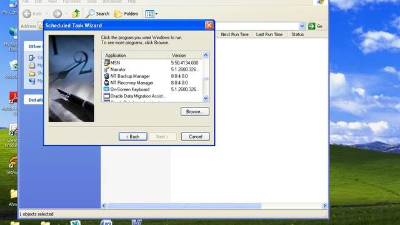This screenshot has width=400, height=225.
Task: Choose NT Backup Manager entry
Action: [x=152, y=76]
